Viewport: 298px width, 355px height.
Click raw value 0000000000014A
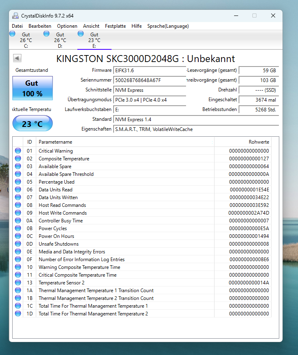(x=249, y=283)
